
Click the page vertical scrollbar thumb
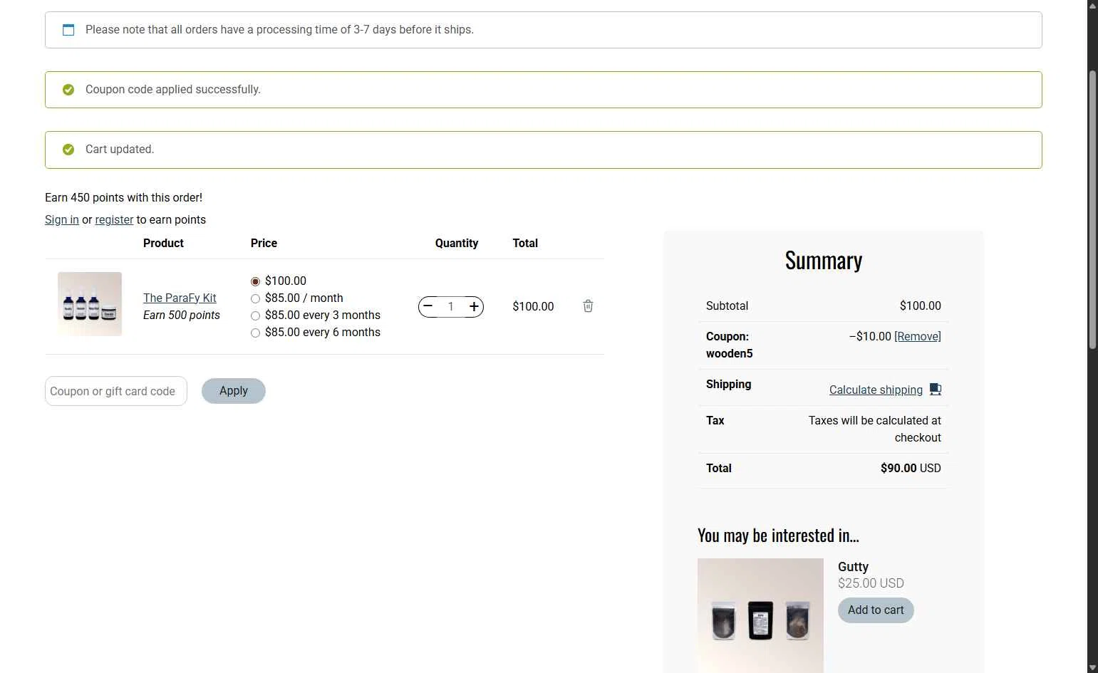pos(1092,210)
